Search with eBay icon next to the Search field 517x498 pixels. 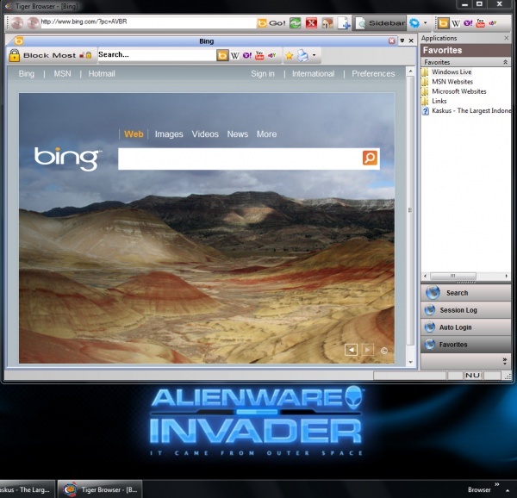coord(271,55)
